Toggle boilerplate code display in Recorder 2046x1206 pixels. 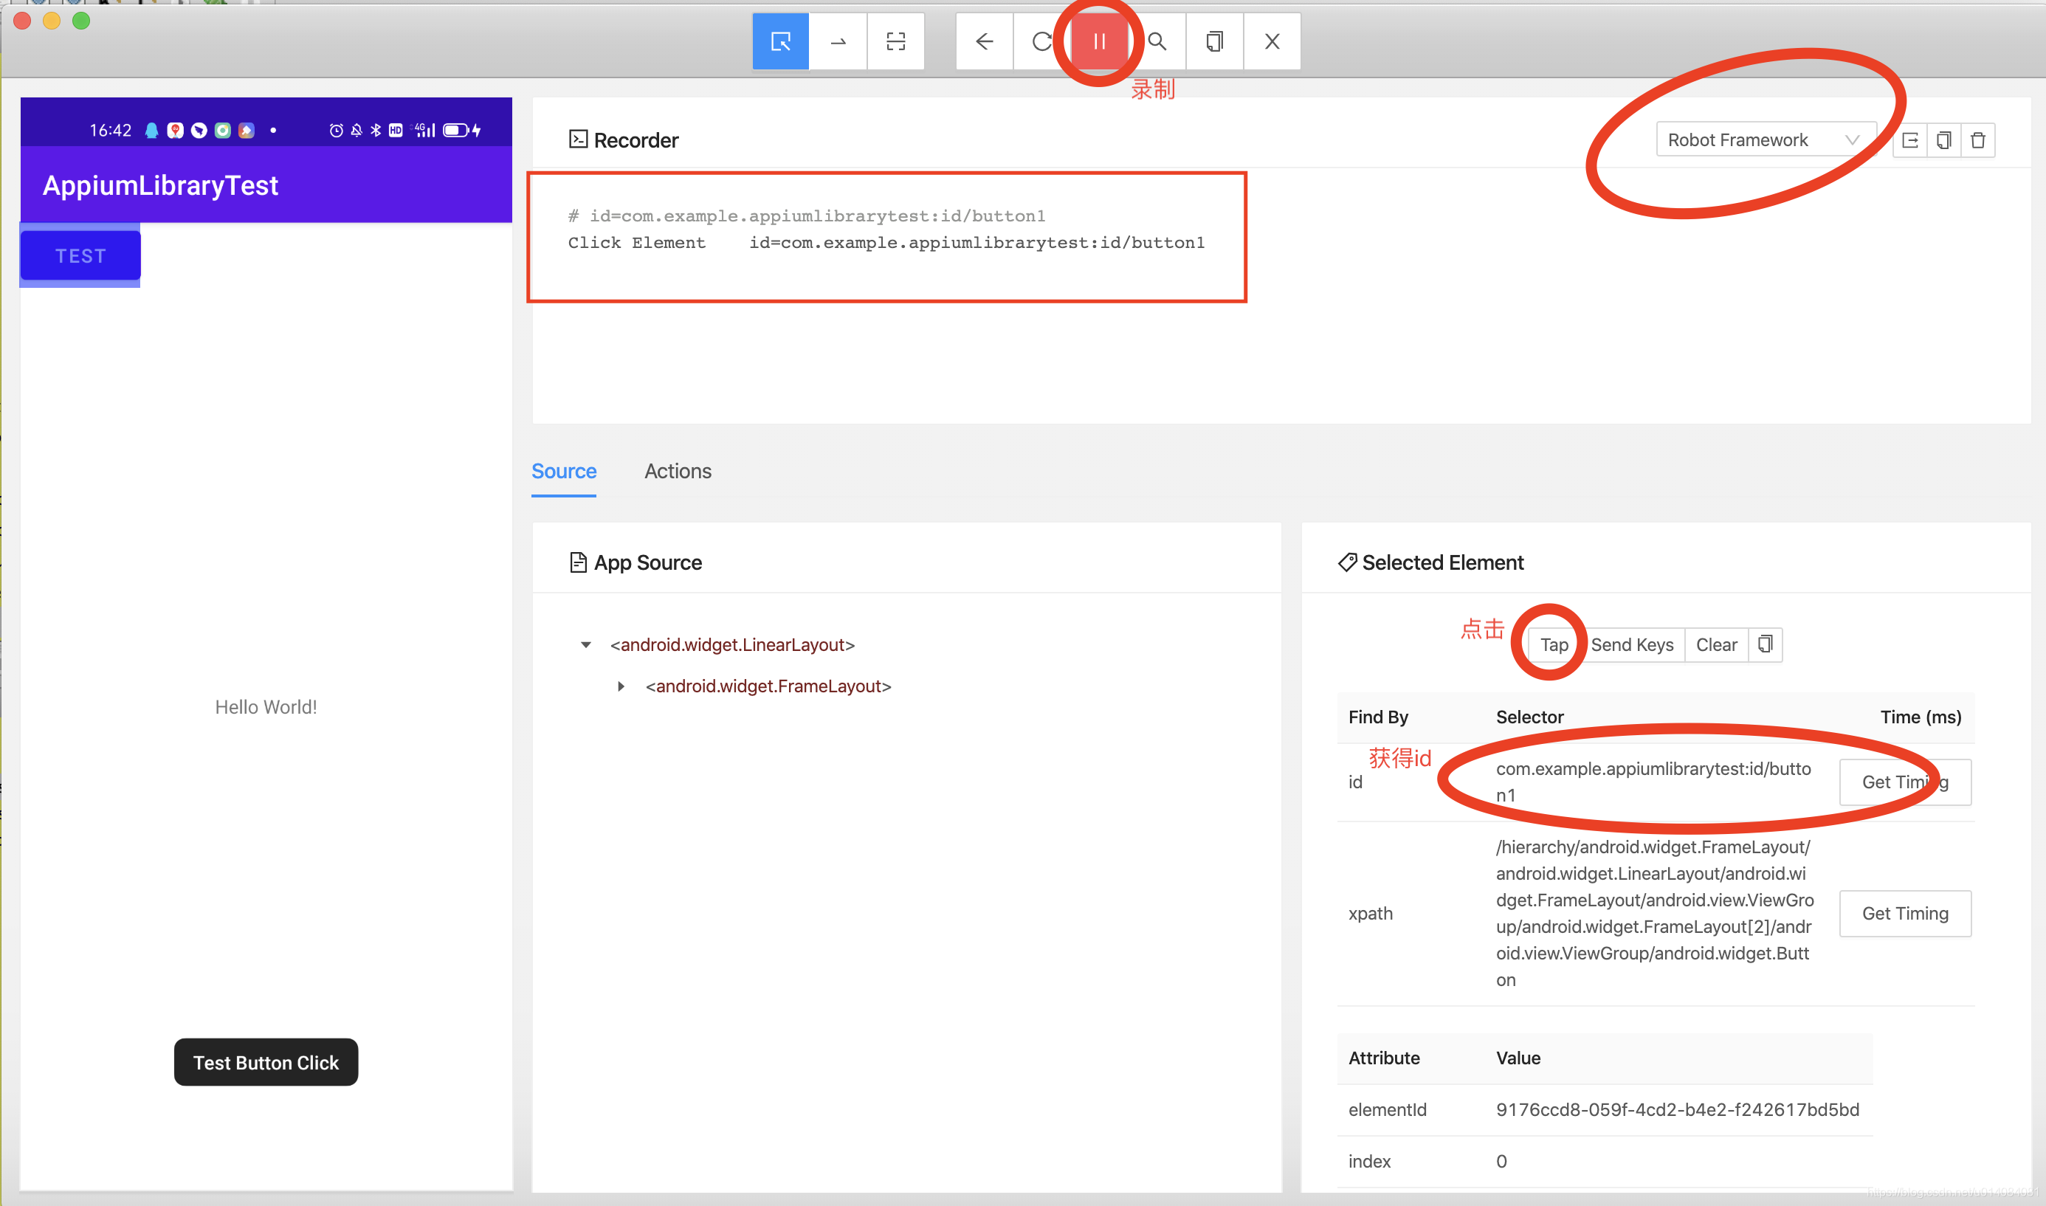[1909, 140]
